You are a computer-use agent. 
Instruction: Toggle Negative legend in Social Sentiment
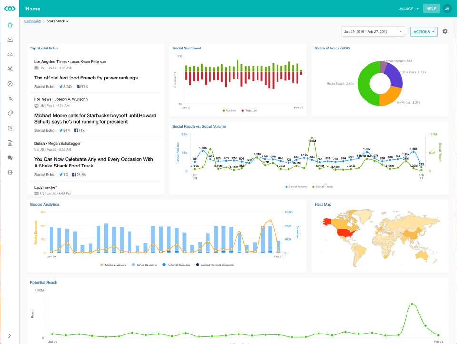pyautogui.click(x=249, y=111)
